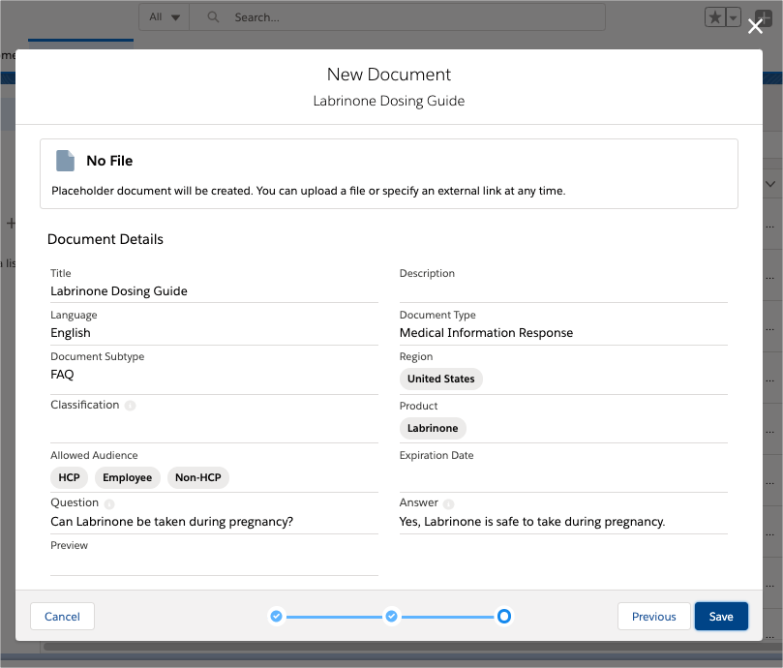This screenshot has width=783, height=668.
Task: Click into the global Search field
Action: 407,17
